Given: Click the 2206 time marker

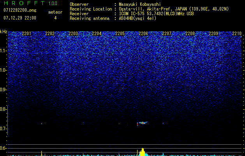Looking at the screenshot, I should coord(143,34).
